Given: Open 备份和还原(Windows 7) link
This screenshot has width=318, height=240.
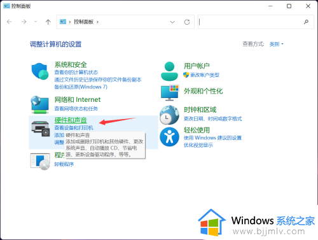Looking at the screenshot, I should click(x=81, y=87).
